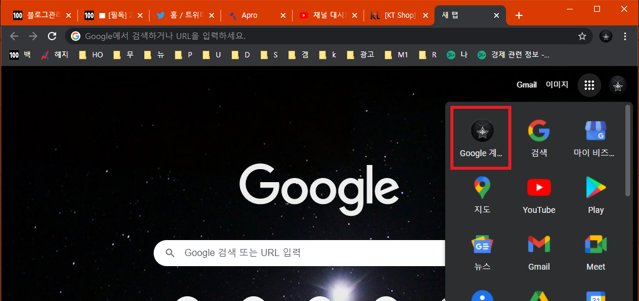
Task: Expand the M1 bookmark folder
Action: [x=397, y=54]
